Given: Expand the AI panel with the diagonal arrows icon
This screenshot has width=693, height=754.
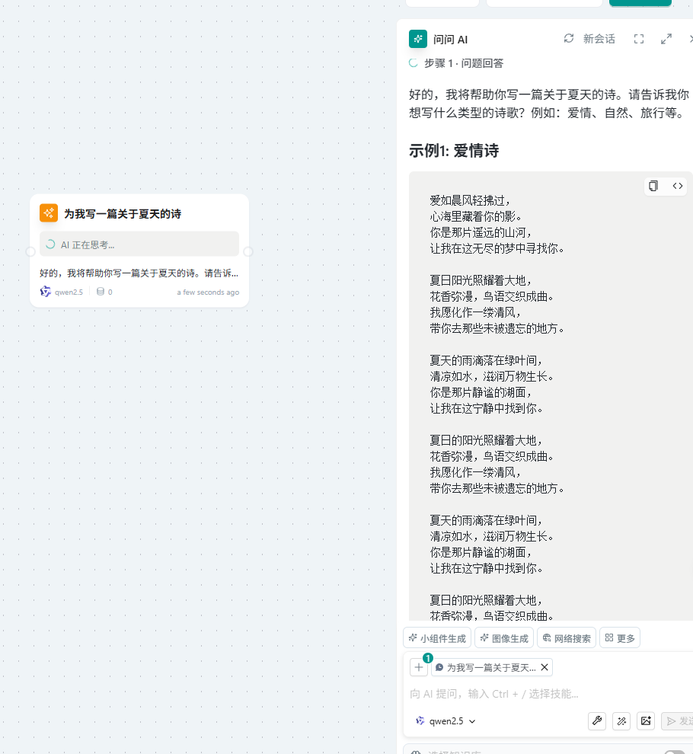Looking at the screenshot, I should pyautogui.click(x=666, y=39).
